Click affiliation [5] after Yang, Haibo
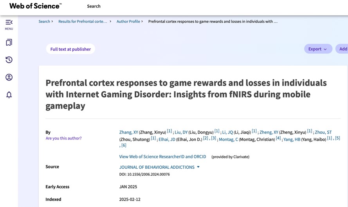 (337, 138)
